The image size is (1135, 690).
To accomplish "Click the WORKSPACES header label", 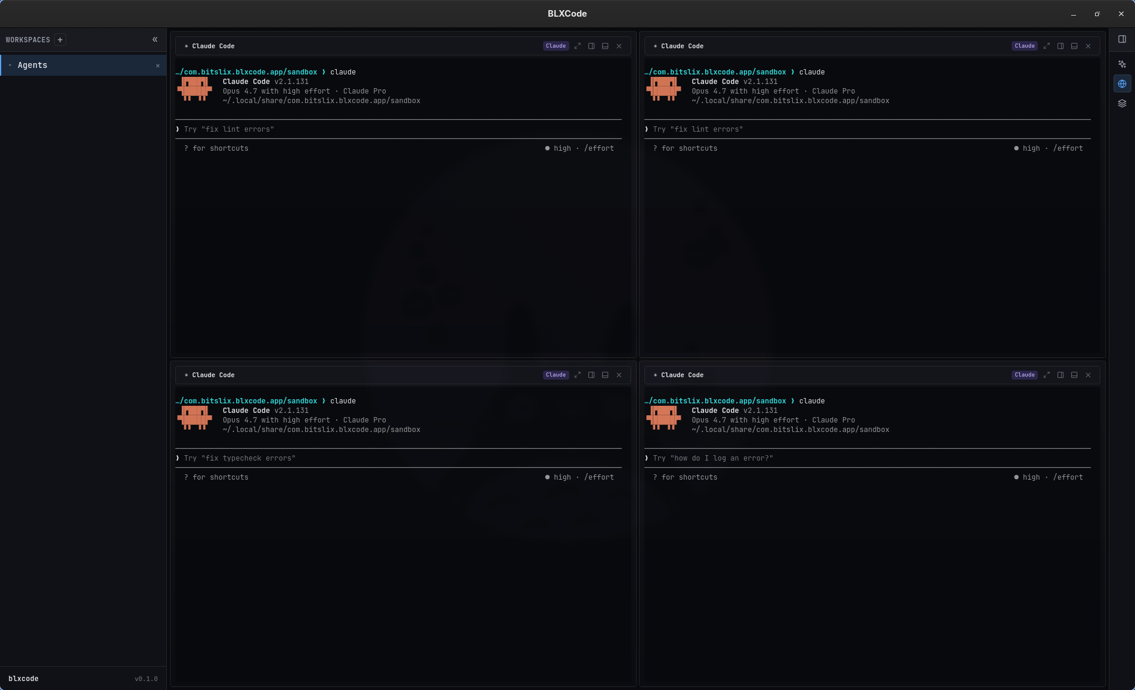I will 28,40.
